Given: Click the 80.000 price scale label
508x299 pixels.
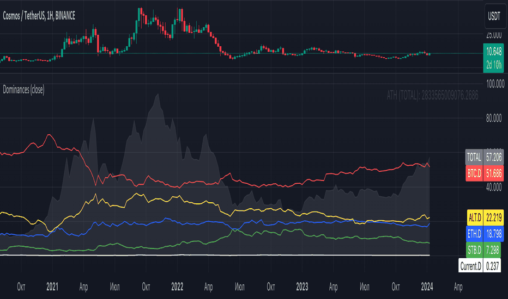Looking at the screenshot, I should [x=495, y=119].
